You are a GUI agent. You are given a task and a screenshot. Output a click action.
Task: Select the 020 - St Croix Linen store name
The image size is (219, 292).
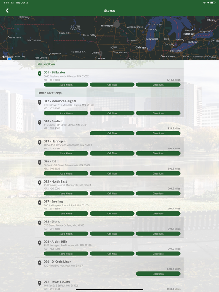pos(57,262)
